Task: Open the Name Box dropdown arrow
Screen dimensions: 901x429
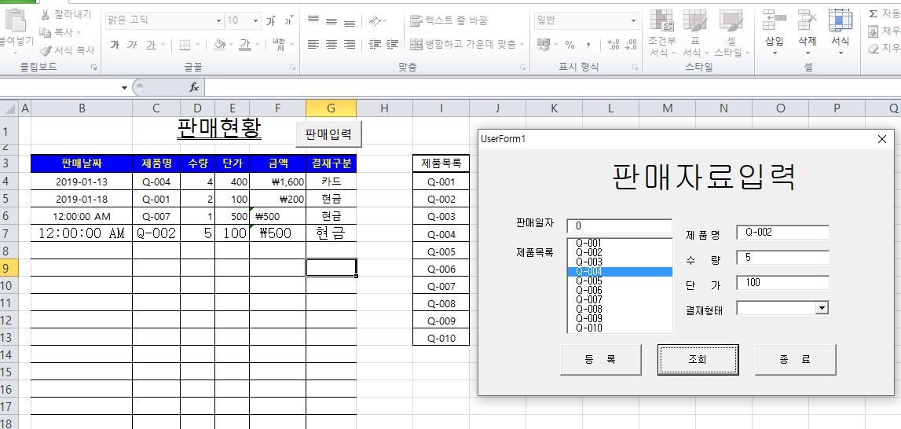Action: [x=124, y=87]
